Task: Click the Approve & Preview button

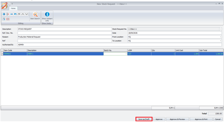Action: (x=177, y=119)
